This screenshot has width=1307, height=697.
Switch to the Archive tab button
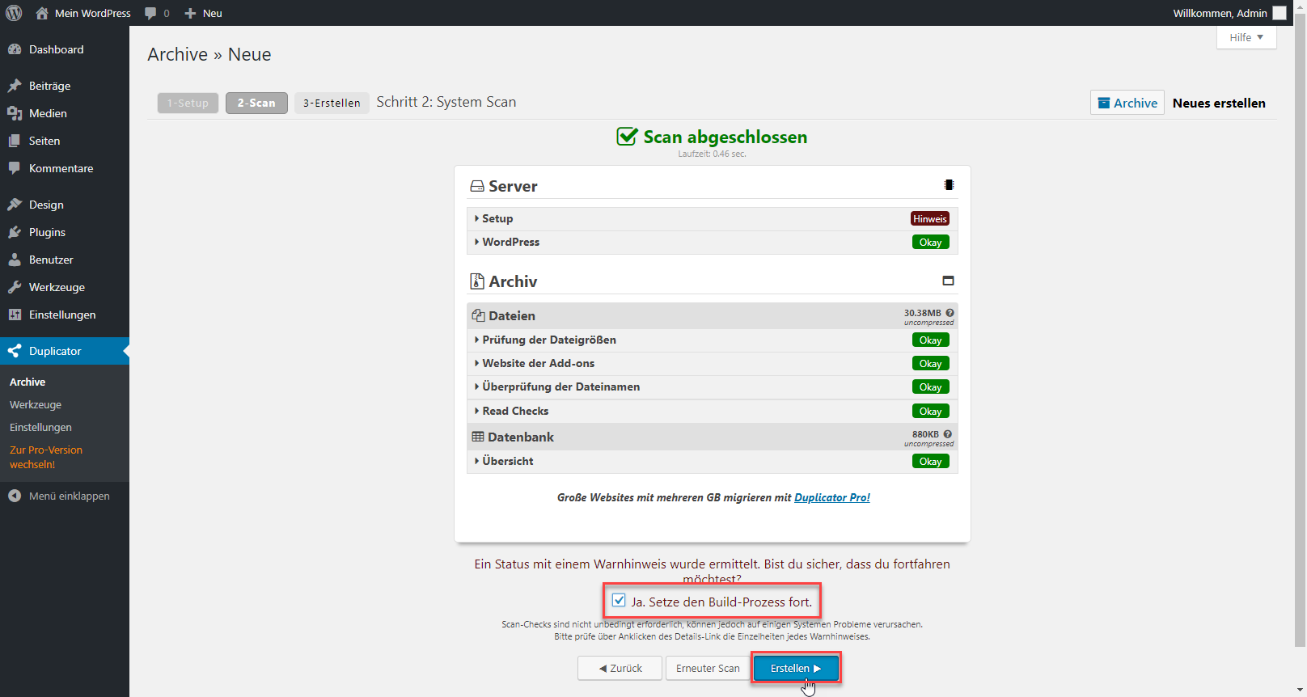point(1127,103)
